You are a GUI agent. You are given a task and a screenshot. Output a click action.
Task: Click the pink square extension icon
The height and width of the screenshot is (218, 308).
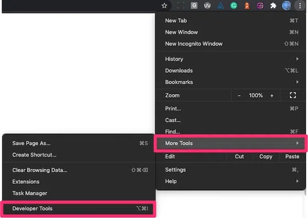pyautogui.click(x=260, y=6)
